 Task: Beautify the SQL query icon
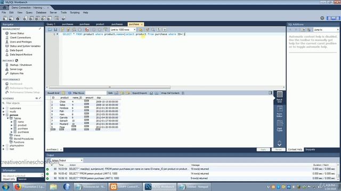pos(147,30)
